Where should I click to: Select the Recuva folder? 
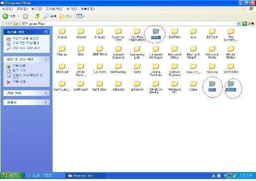click(x=212, y=68)
